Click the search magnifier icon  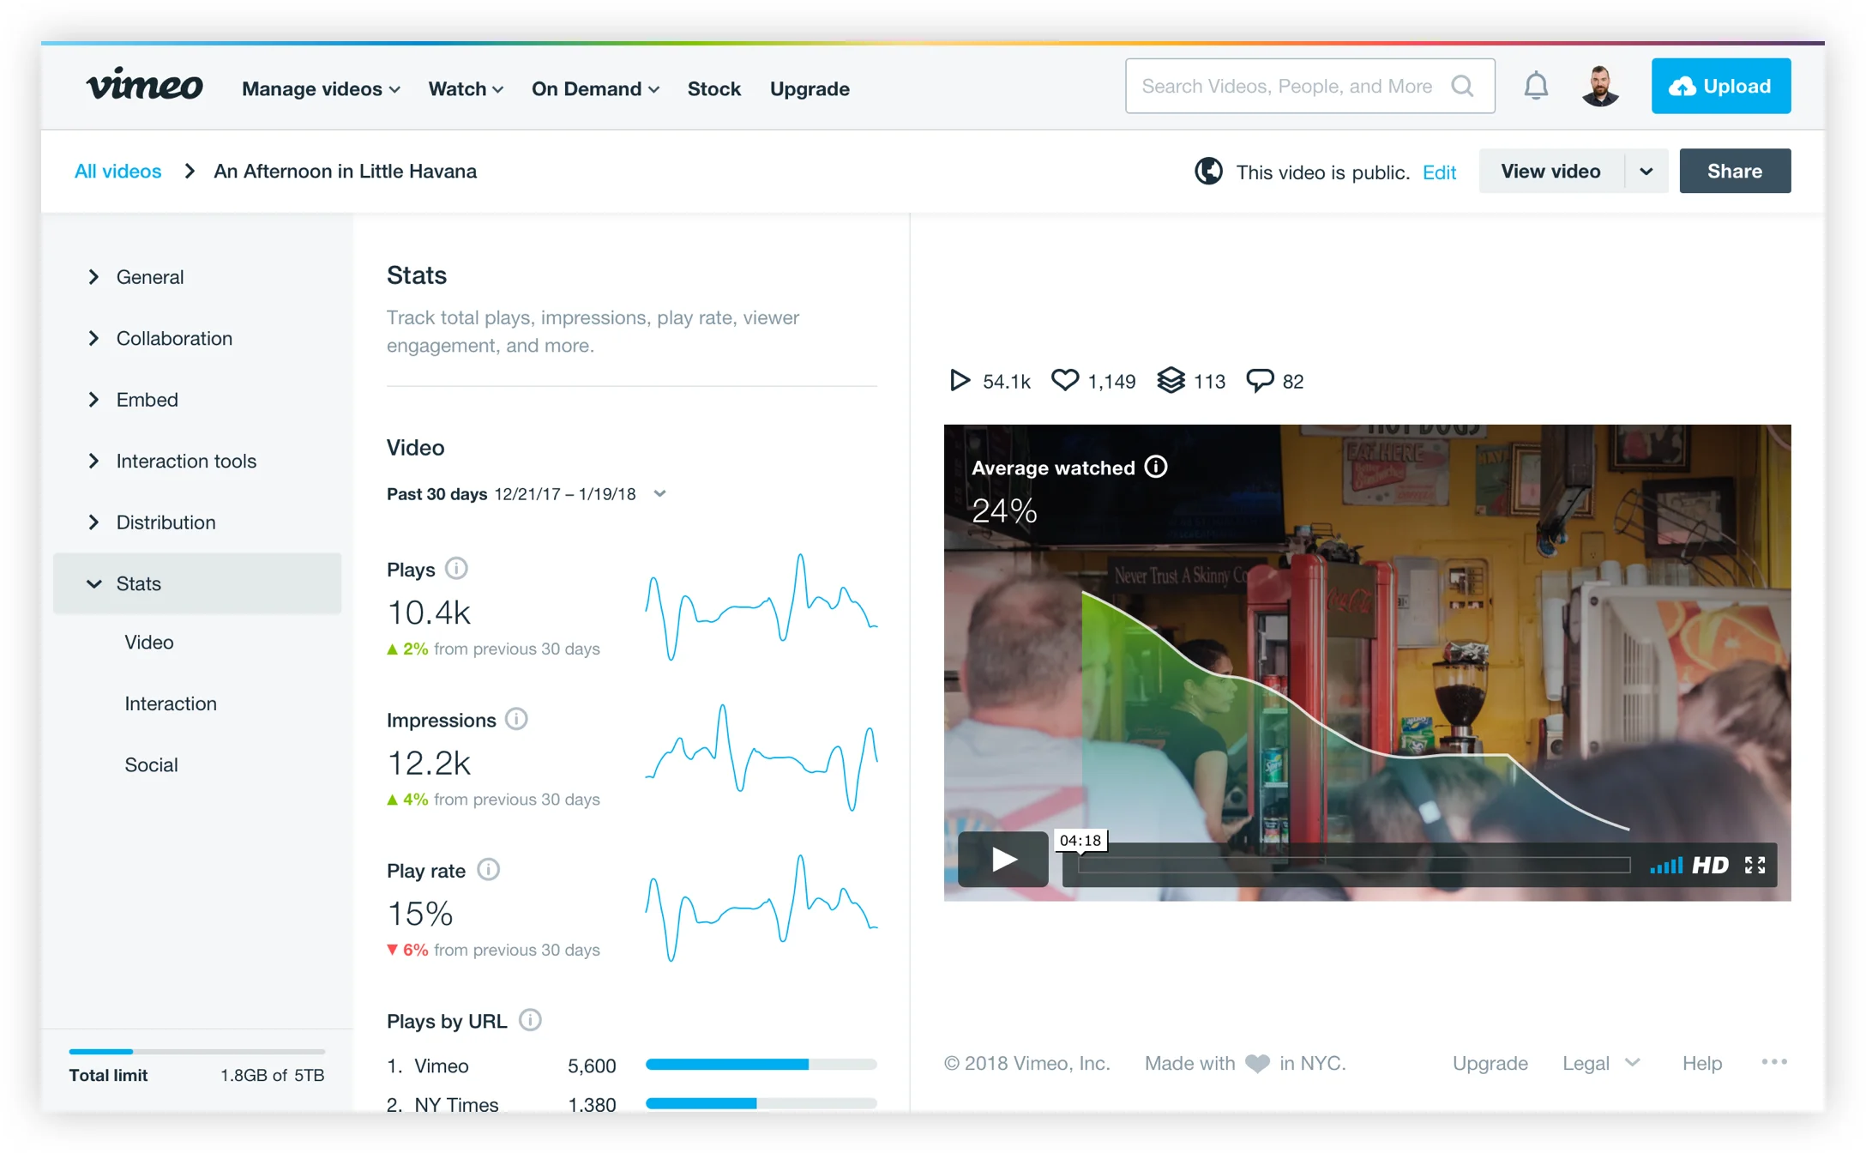tap(1463, 86)
